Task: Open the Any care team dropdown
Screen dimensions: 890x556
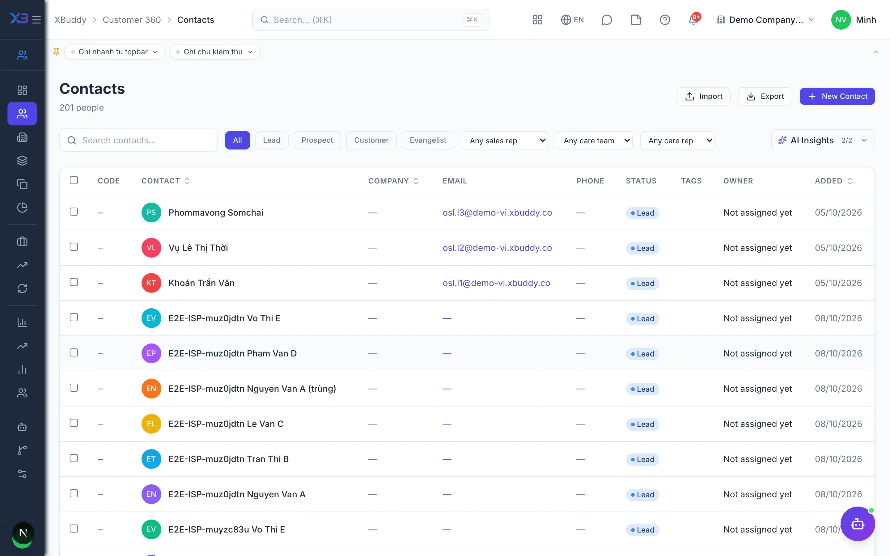Action: point(594,141)
